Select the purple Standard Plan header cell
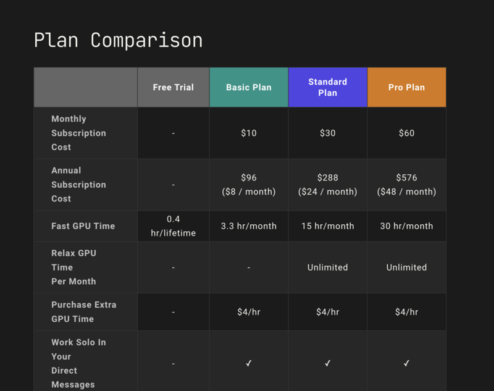 [328, 87]
